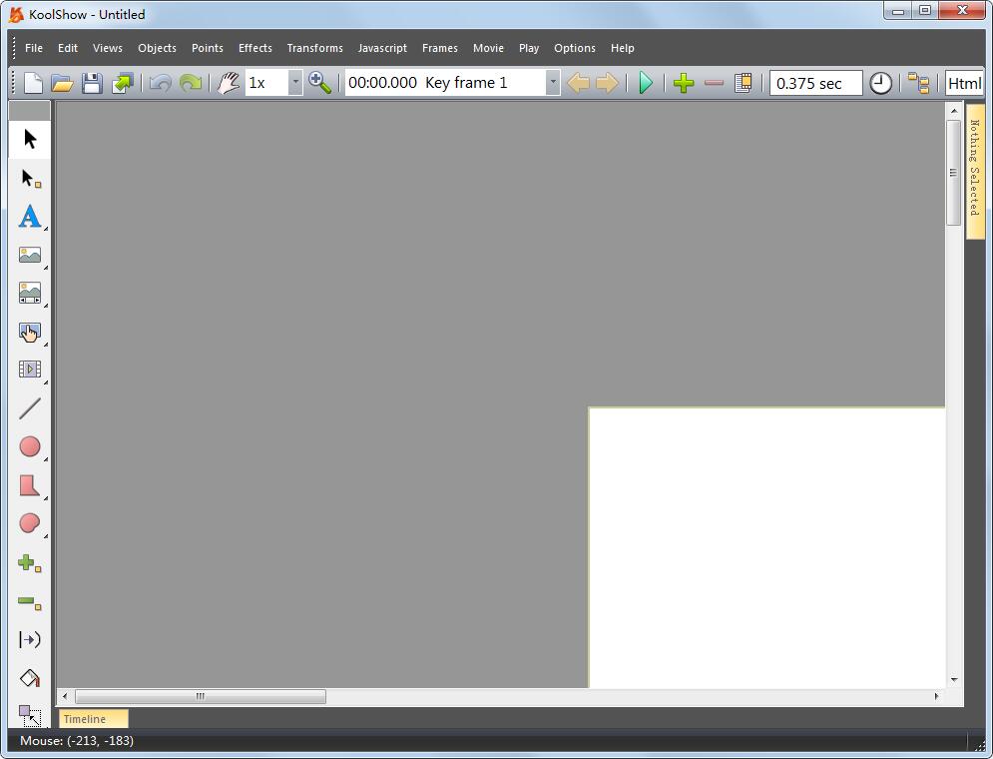Open the Objects menu
Viewport: 993px width, 759px height.
(157, 48)
